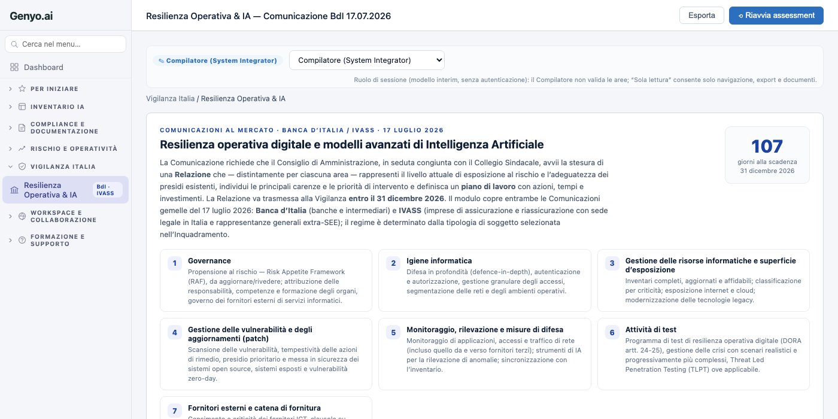Expand Formazione e Supporto chevron

[10, 240]
